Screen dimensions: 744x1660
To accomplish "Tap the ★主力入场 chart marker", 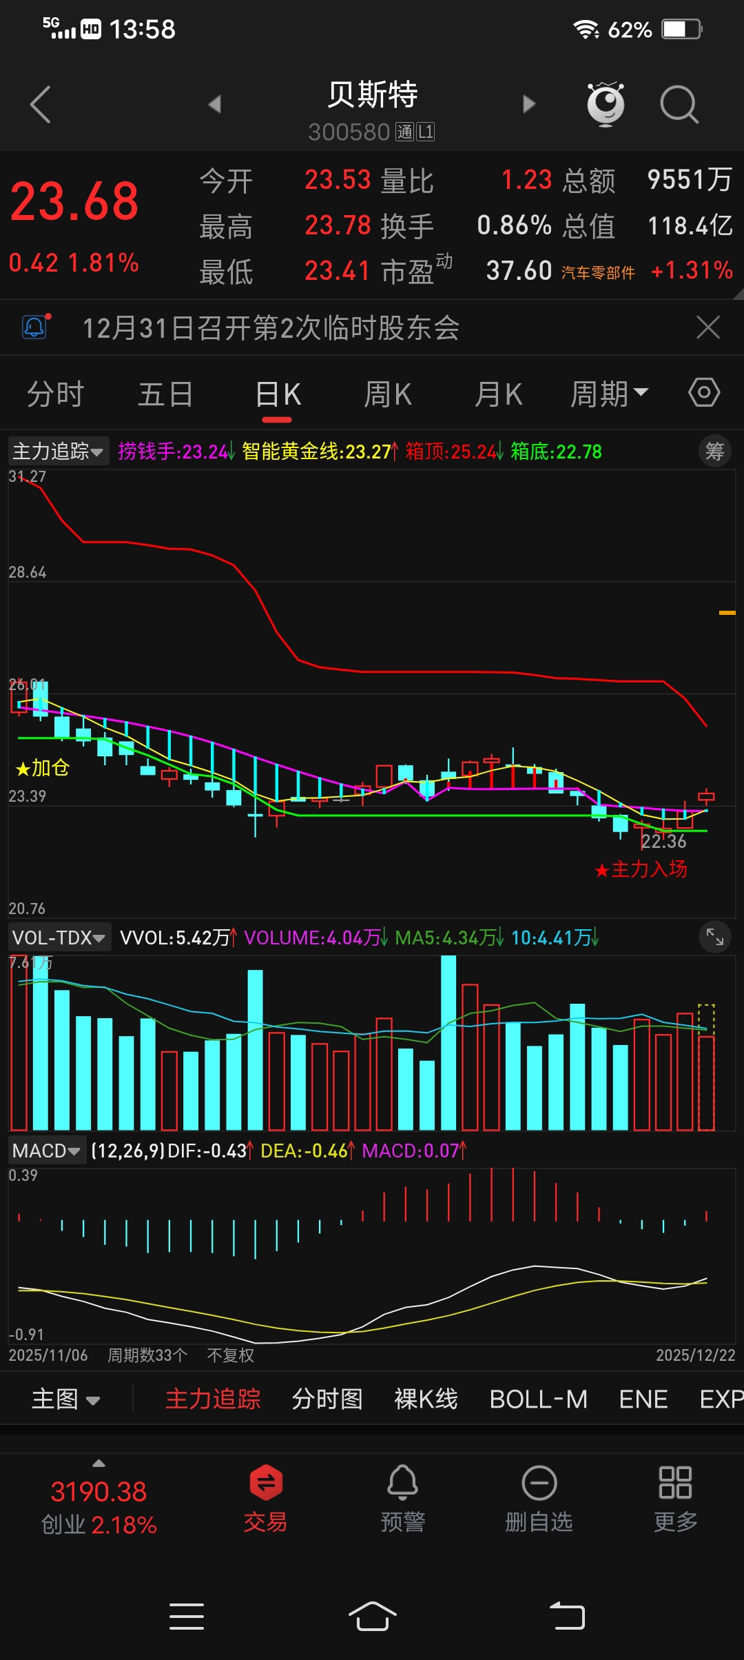I will point(641,869).
